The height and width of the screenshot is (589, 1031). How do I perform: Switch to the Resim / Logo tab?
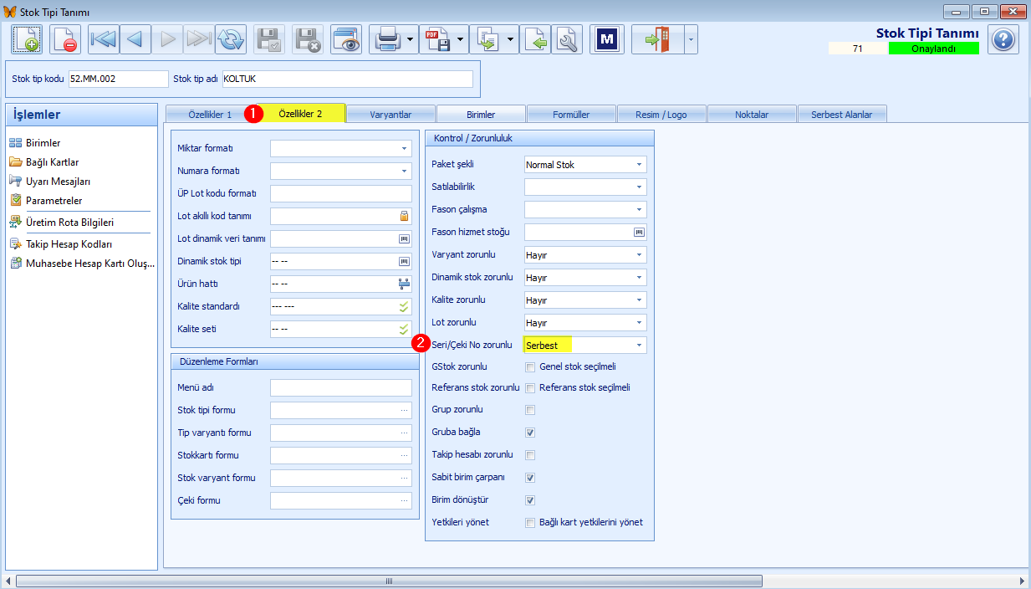(661, 115)
